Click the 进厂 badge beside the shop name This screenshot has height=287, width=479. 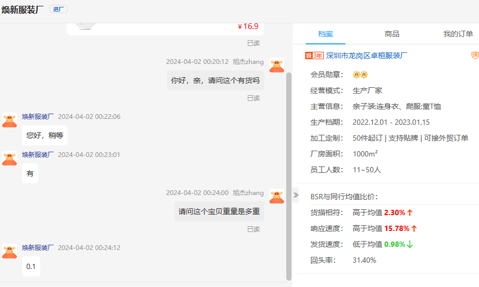click(x=58, y=10)
